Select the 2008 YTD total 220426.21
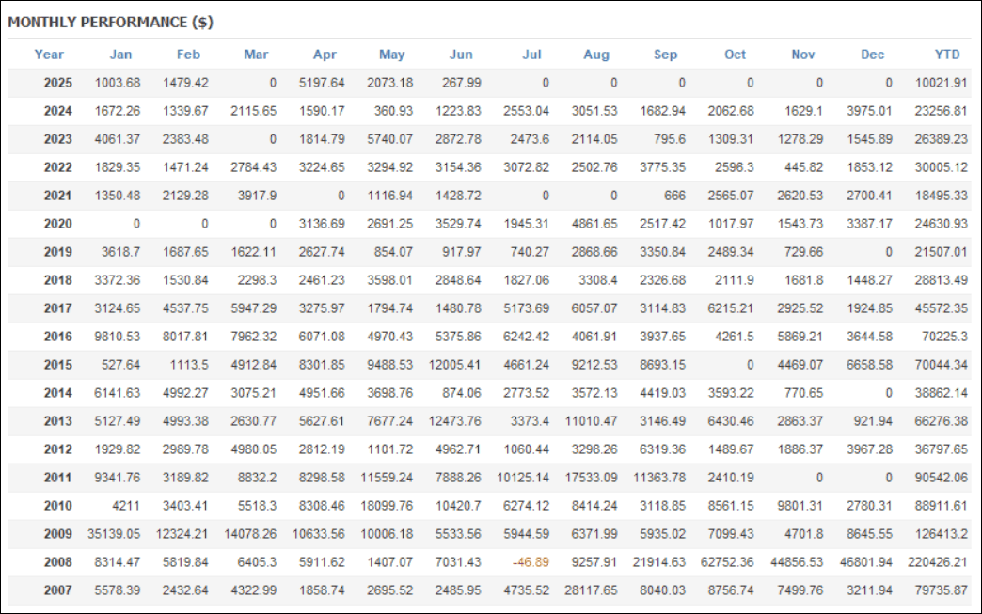The width and height of the screenshot is (982, 614). 938,562
